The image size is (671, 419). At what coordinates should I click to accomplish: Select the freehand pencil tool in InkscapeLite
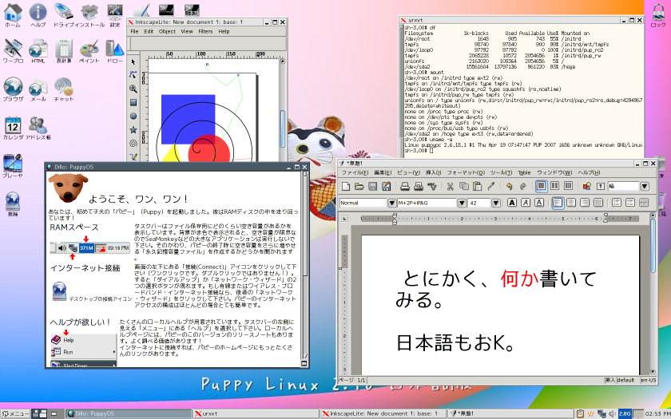[x=133, y=156]
